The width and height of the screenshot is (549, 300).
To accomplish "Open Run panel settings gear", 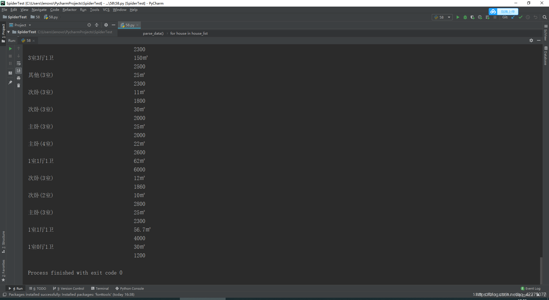I will pyautogui.click(x=531, y=41).
